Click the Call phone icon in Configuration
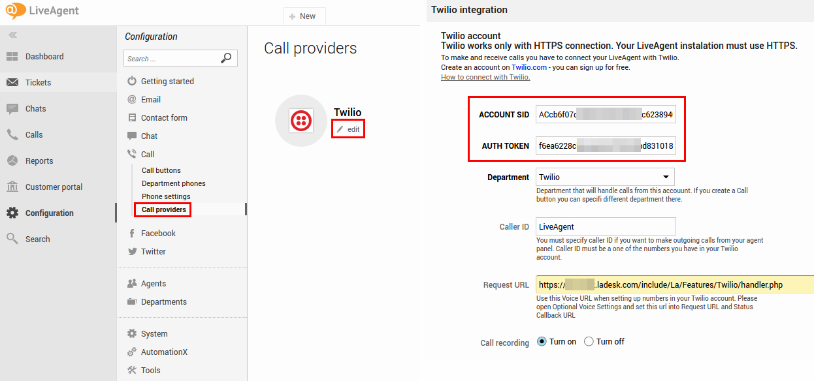Viewport: 814px width, 381px height. pos(132,155)
